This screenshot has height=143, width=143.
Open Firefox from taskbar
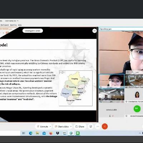click(x=51, y=133)
